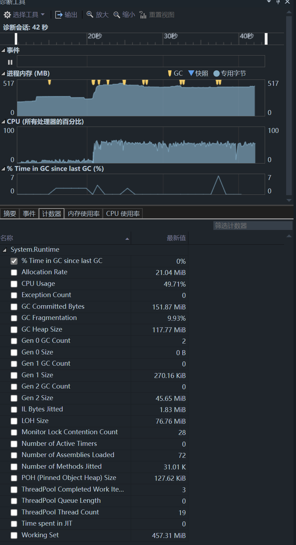This screenshot has width=296, height=545.
Task: Open the 选择工具 gear menu
Action: pos(24,15)
